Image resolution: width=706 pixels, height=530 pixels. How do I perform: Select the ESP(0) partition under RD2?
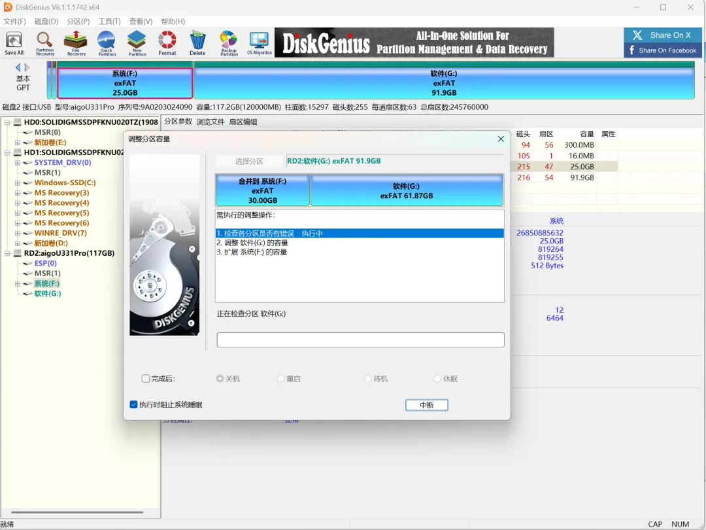46,263
